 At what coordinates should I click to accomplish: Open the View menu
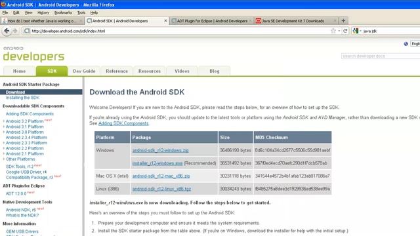tap(28, 12)
